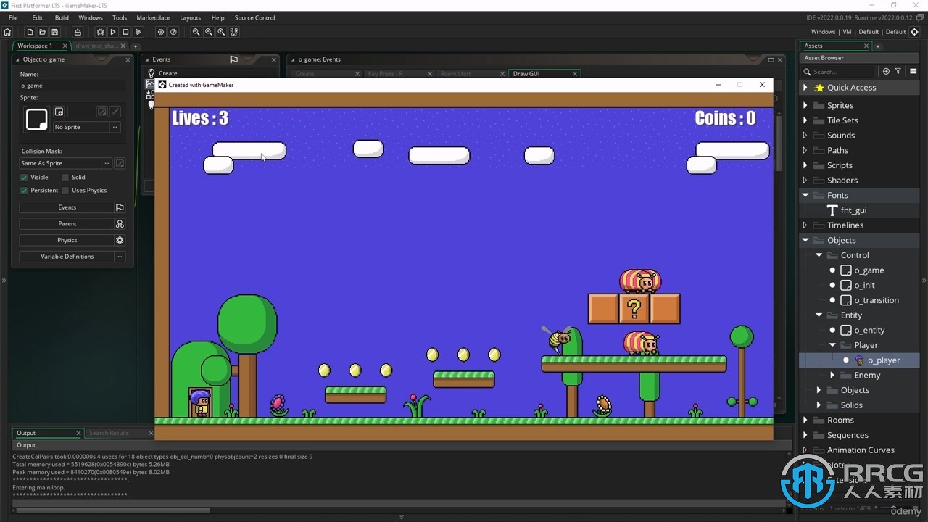The width and height of the screenshot is (928, 522).
Task: Click the edit sprite icon in object editor
Action: point(102,112)
